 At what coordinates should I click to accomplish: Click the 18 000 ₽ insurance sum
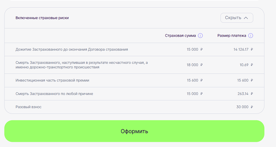(195, 65)
